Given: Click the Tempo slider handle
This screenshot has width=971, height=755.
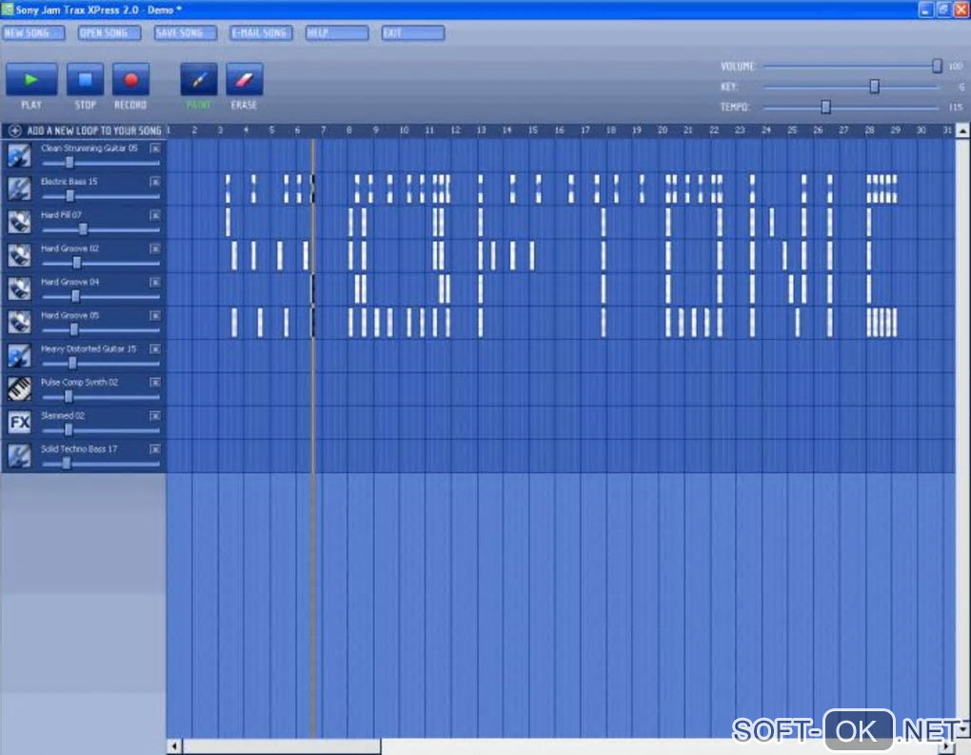Looking at the screenshot, I should coord(825,108).
